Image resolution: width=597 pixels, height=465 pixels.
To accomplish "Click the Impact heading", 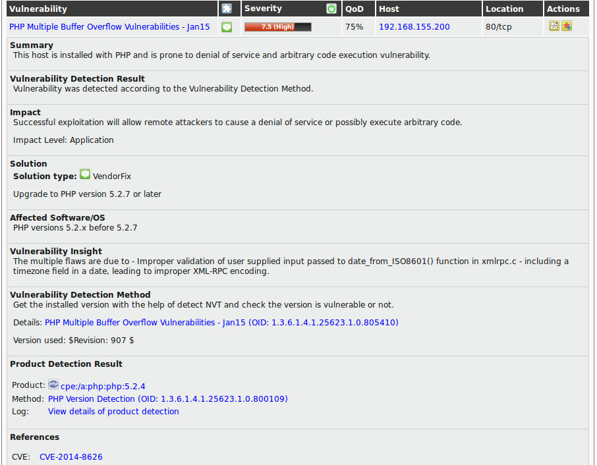I will [25, 112].
